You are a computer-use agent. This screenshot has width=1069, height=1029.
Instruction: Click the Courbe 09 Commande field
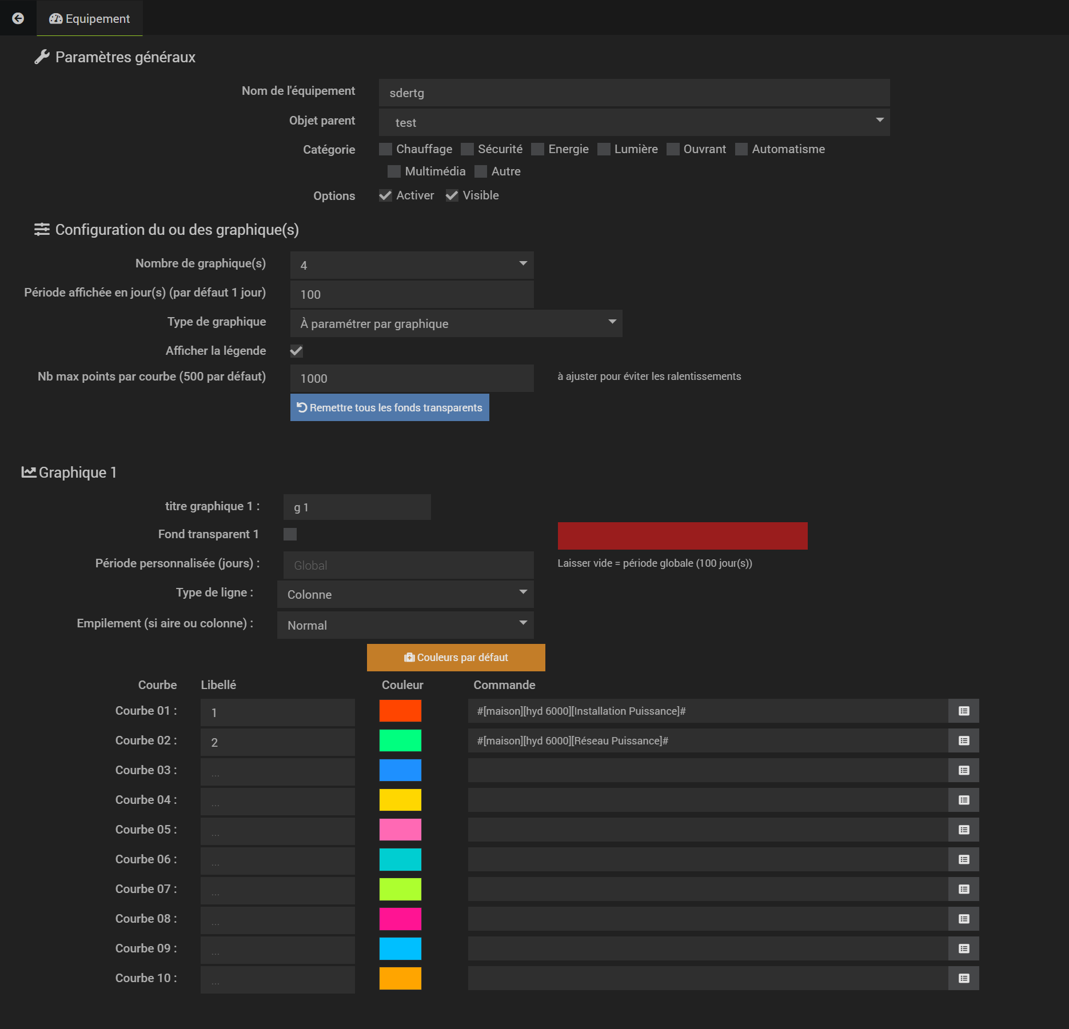click(708, 948)
